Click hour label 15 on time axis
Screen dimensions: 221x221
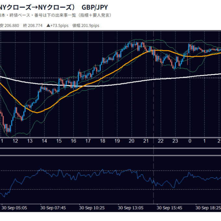point(59,141)
